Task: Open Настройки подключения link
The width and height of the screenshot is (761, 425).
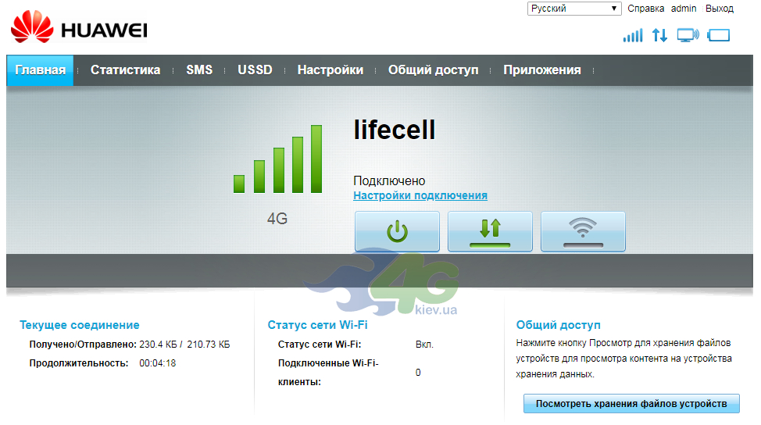Action: (x=420, y=195)
